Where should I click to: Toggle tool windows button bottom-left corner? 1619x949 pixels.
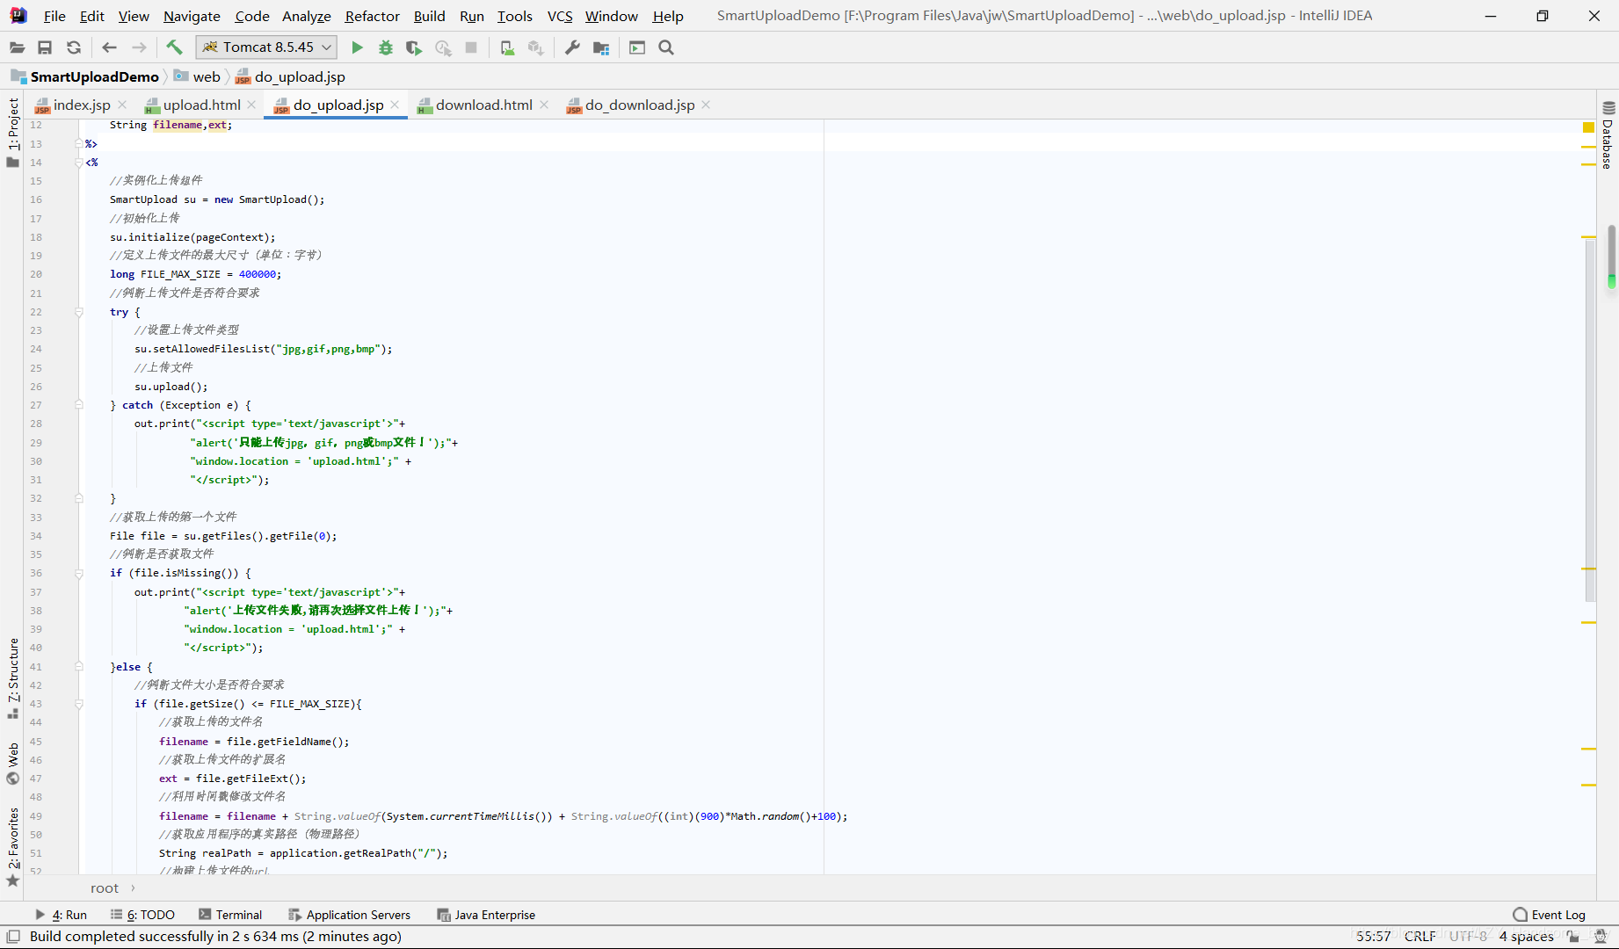tap(13, 937)
